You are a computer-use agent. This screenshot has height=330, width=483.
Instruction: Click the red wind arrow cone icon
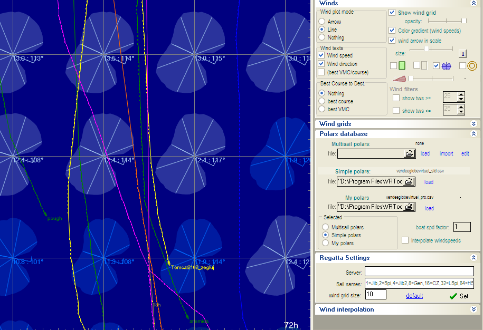click(400, 79)
